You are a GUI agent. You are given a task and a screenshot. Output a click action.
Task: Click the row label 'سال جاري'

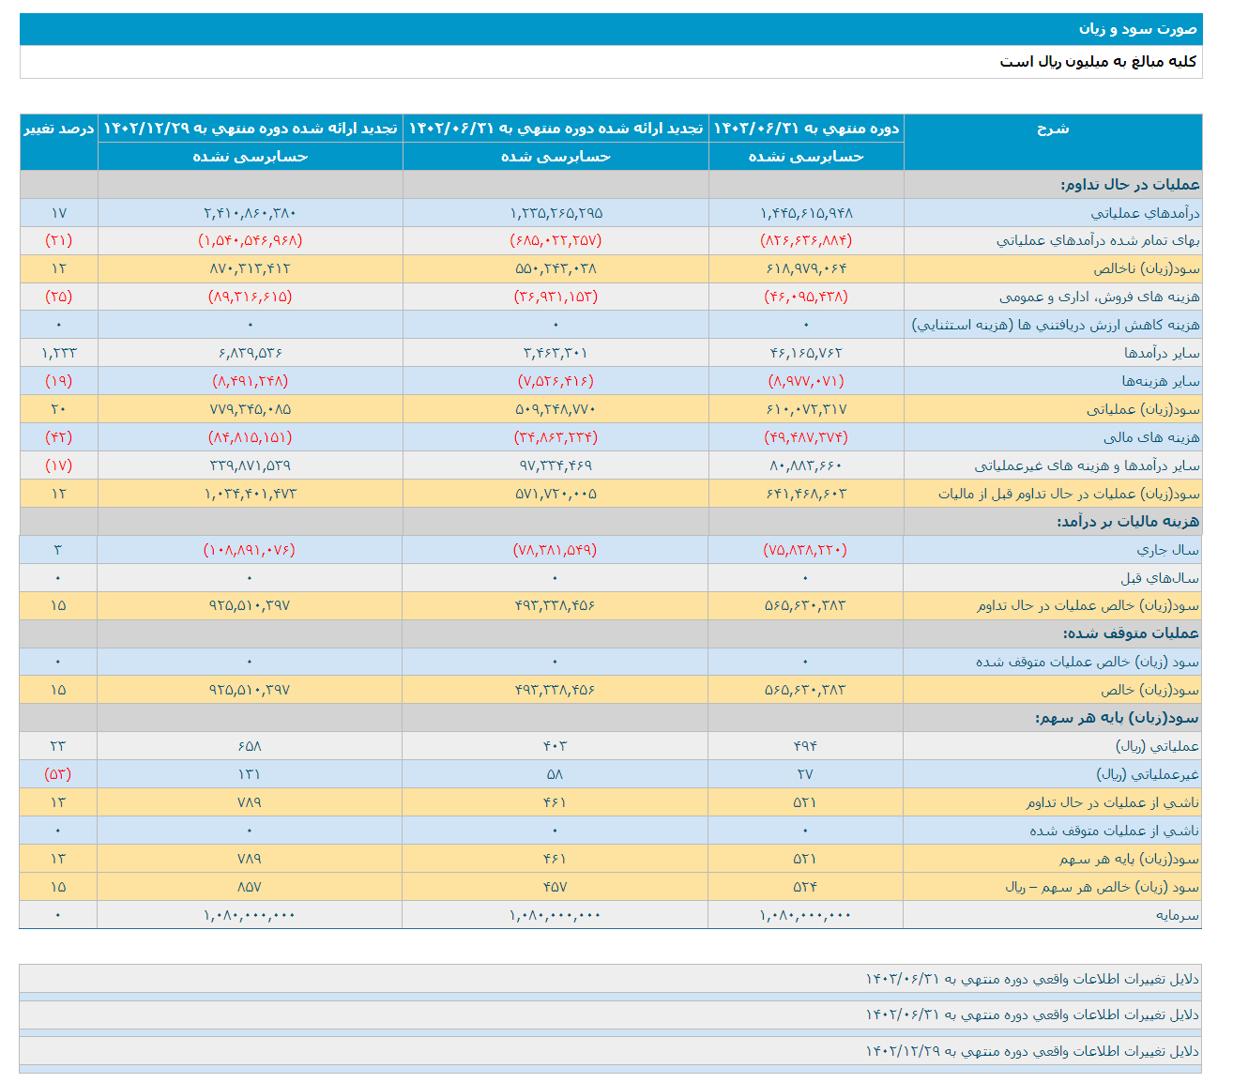[x=1168, y=550]
